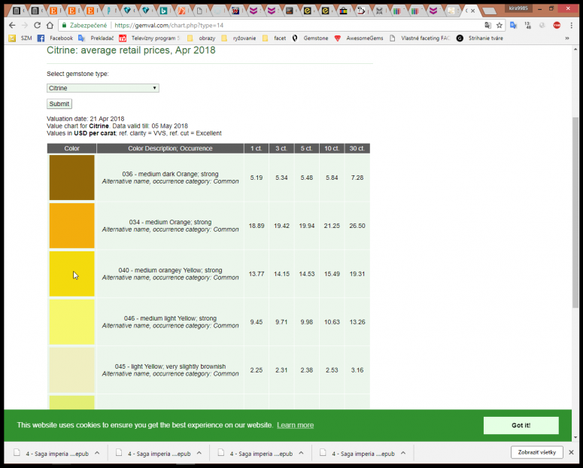Image resolution: width=583 pixels, height=468 pixels.
Task: Expand the Citrine gemstone type dropdown
Action: coord(103,88)
